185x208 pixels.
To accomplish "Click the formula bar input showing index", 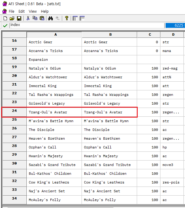I will pos(87,25).
